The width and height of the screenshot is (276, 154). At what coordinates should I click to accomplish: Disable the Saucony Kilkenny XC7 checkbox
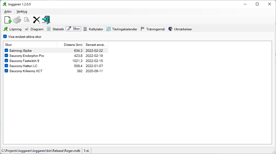pyautogui.click(x=6, y=71)
